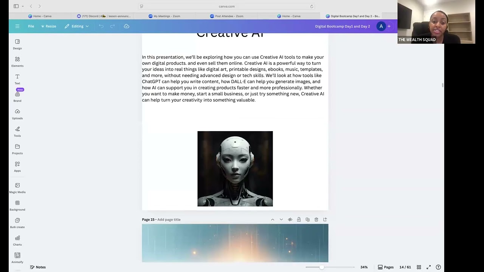Add a new page after Page 15
The image size is (484, 272).
click(325, 219)
